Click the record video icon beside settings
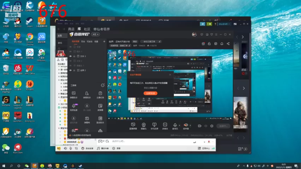Viewport: 301px width, 169px height. click(200, 126)
